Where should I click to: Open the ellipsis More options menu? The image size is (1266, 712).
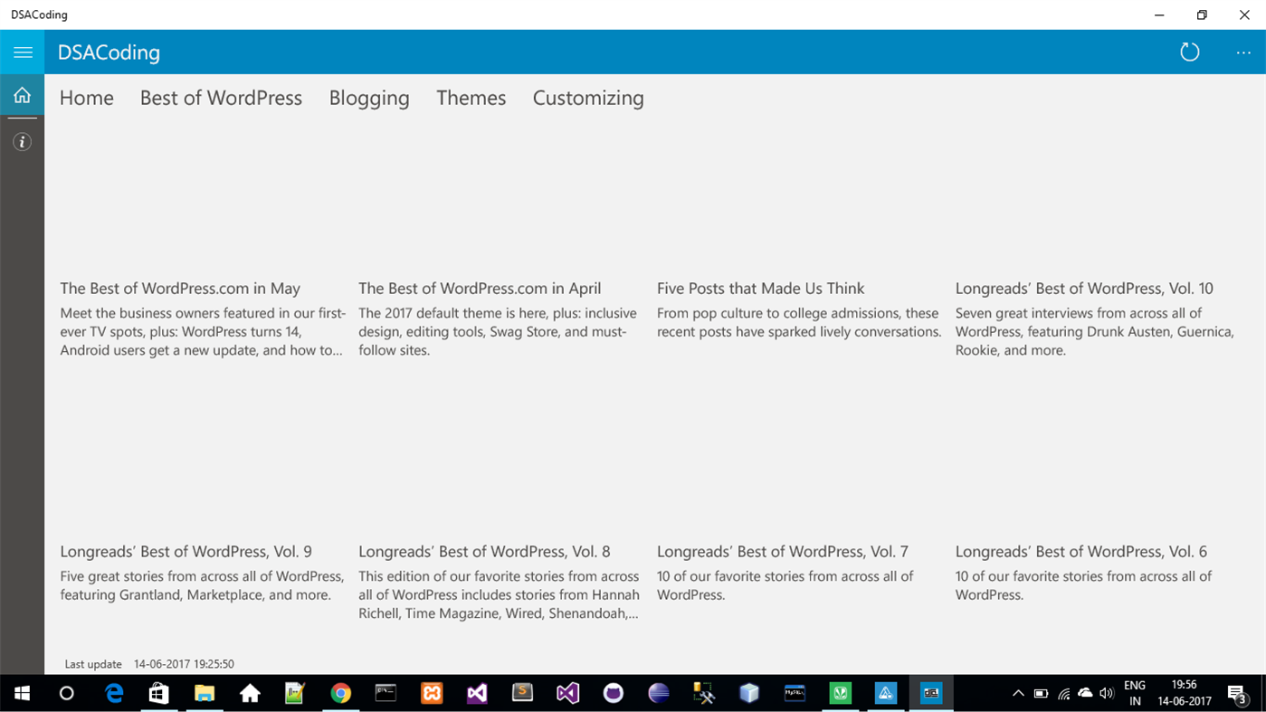coord(1243,52)
